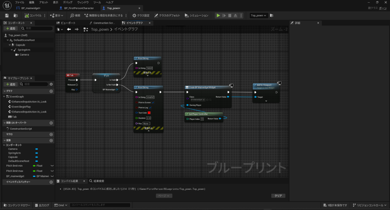Click the add-function plus icon in 関数 row
Image resolution: width=390 pixels, height=210 pixels.
(51, 123)
